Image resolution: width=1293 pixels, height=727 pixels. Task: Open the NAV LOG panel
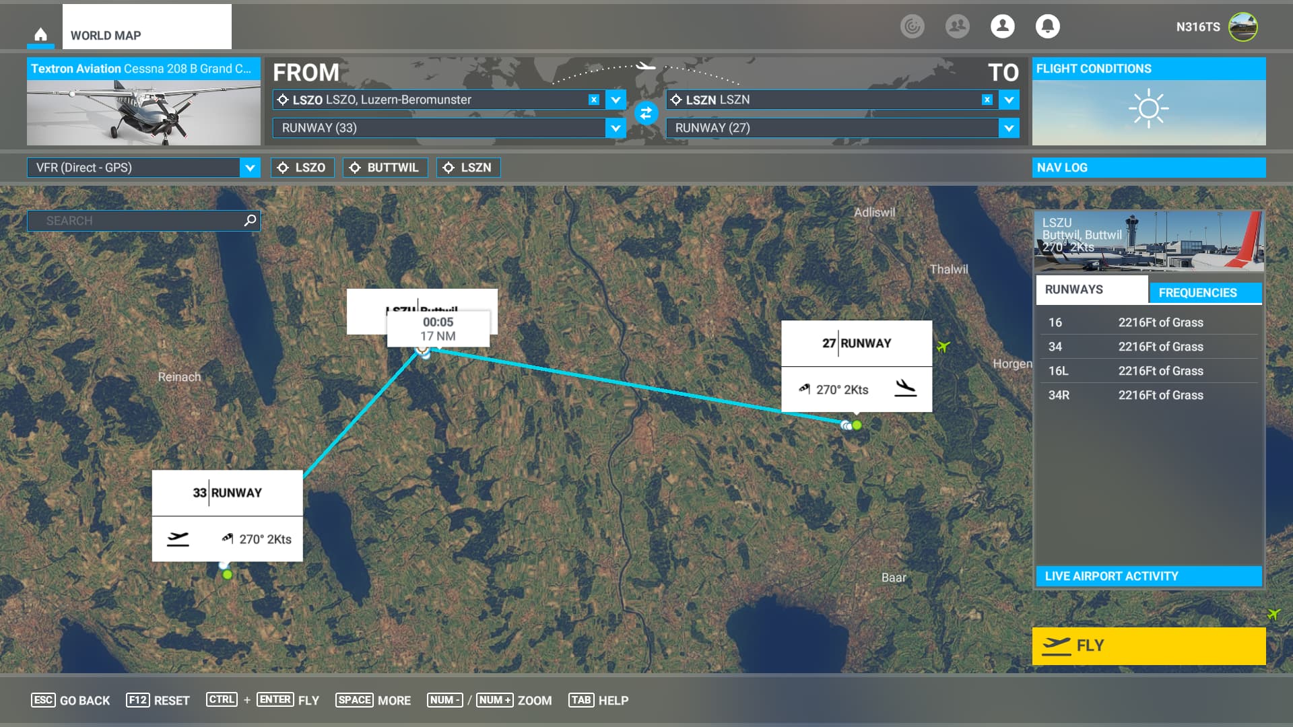pos(1148,168)
